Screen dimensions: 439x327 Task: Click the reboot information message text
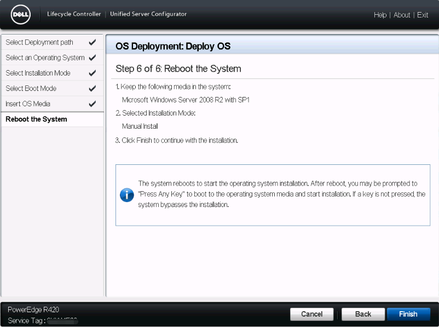pos(281,194)
